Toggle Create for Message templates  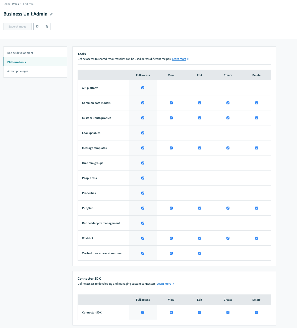coord(228,148)
